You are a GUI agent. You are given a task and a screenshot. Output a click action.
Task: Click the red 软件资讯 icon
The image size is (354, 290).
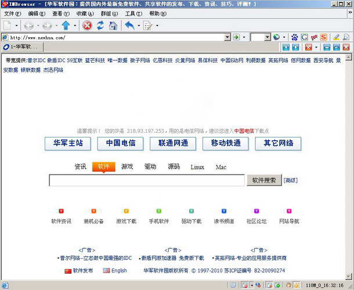click(61, 211)
